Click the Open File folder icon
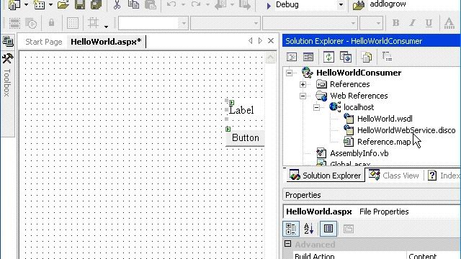This screenshot has width=461, height=259. click(x=63, y=5)
